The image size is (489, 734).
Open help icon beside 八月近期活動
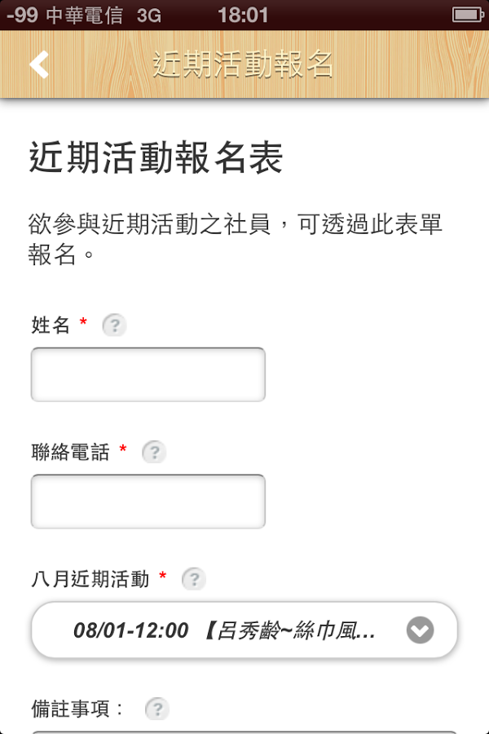[194, 579]
